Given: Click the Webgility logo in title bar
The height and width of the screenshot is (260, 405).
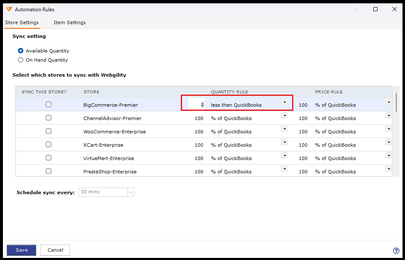Looking at the screenshot, I should (9, 9).
